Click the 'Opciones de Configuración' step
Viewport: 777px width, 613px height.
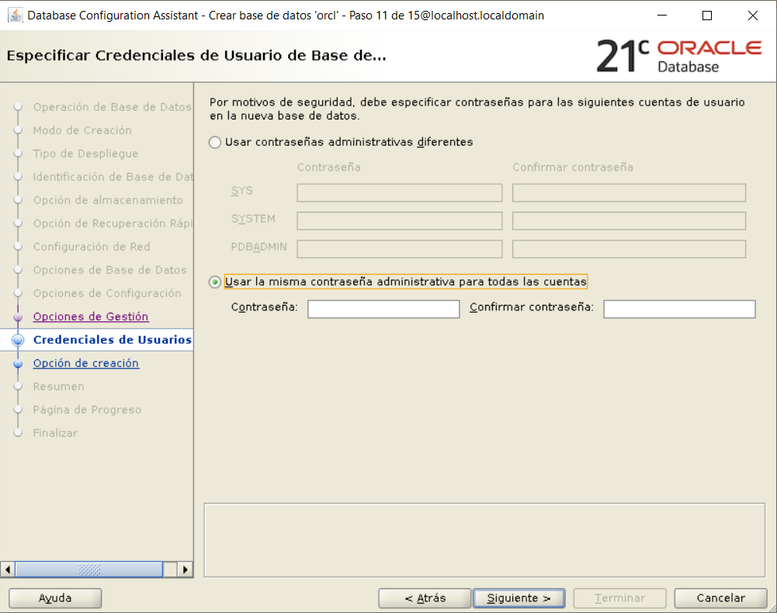(x=107, y=293)
